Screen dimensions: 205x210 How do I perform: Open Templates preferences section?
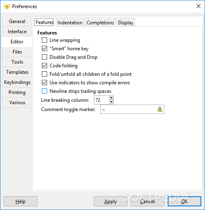(x=17, y=72)
